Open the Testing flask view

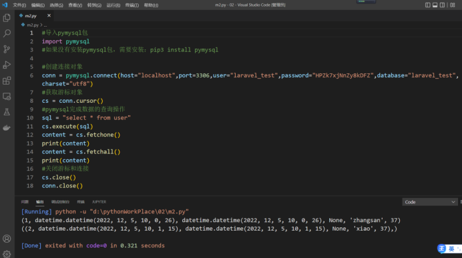(7, 112)
